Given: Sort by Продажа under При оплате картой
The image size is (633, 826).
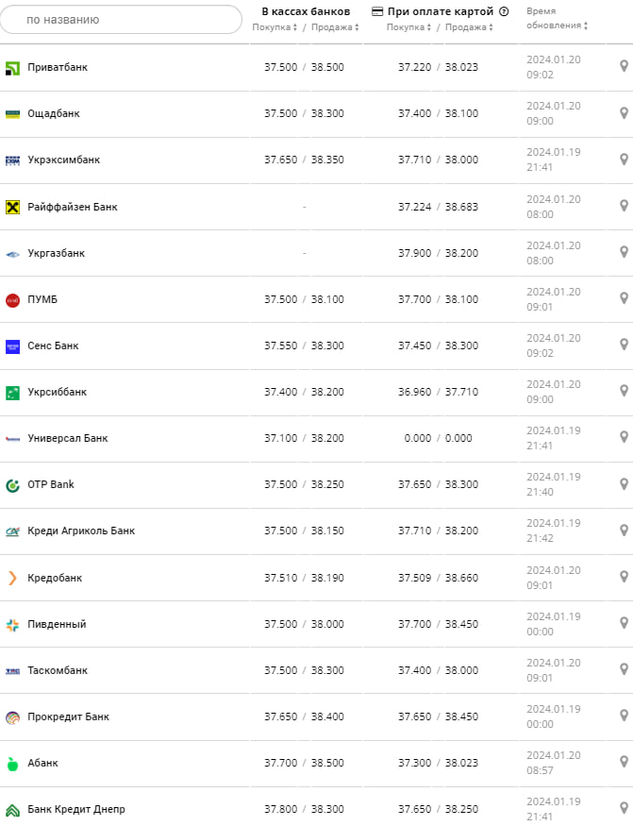Looking at the screenshot, I should coord(469,27).
